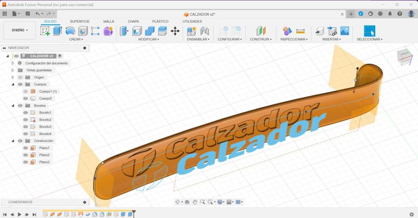Open the MODIFICAR menu

pos(149,39)
